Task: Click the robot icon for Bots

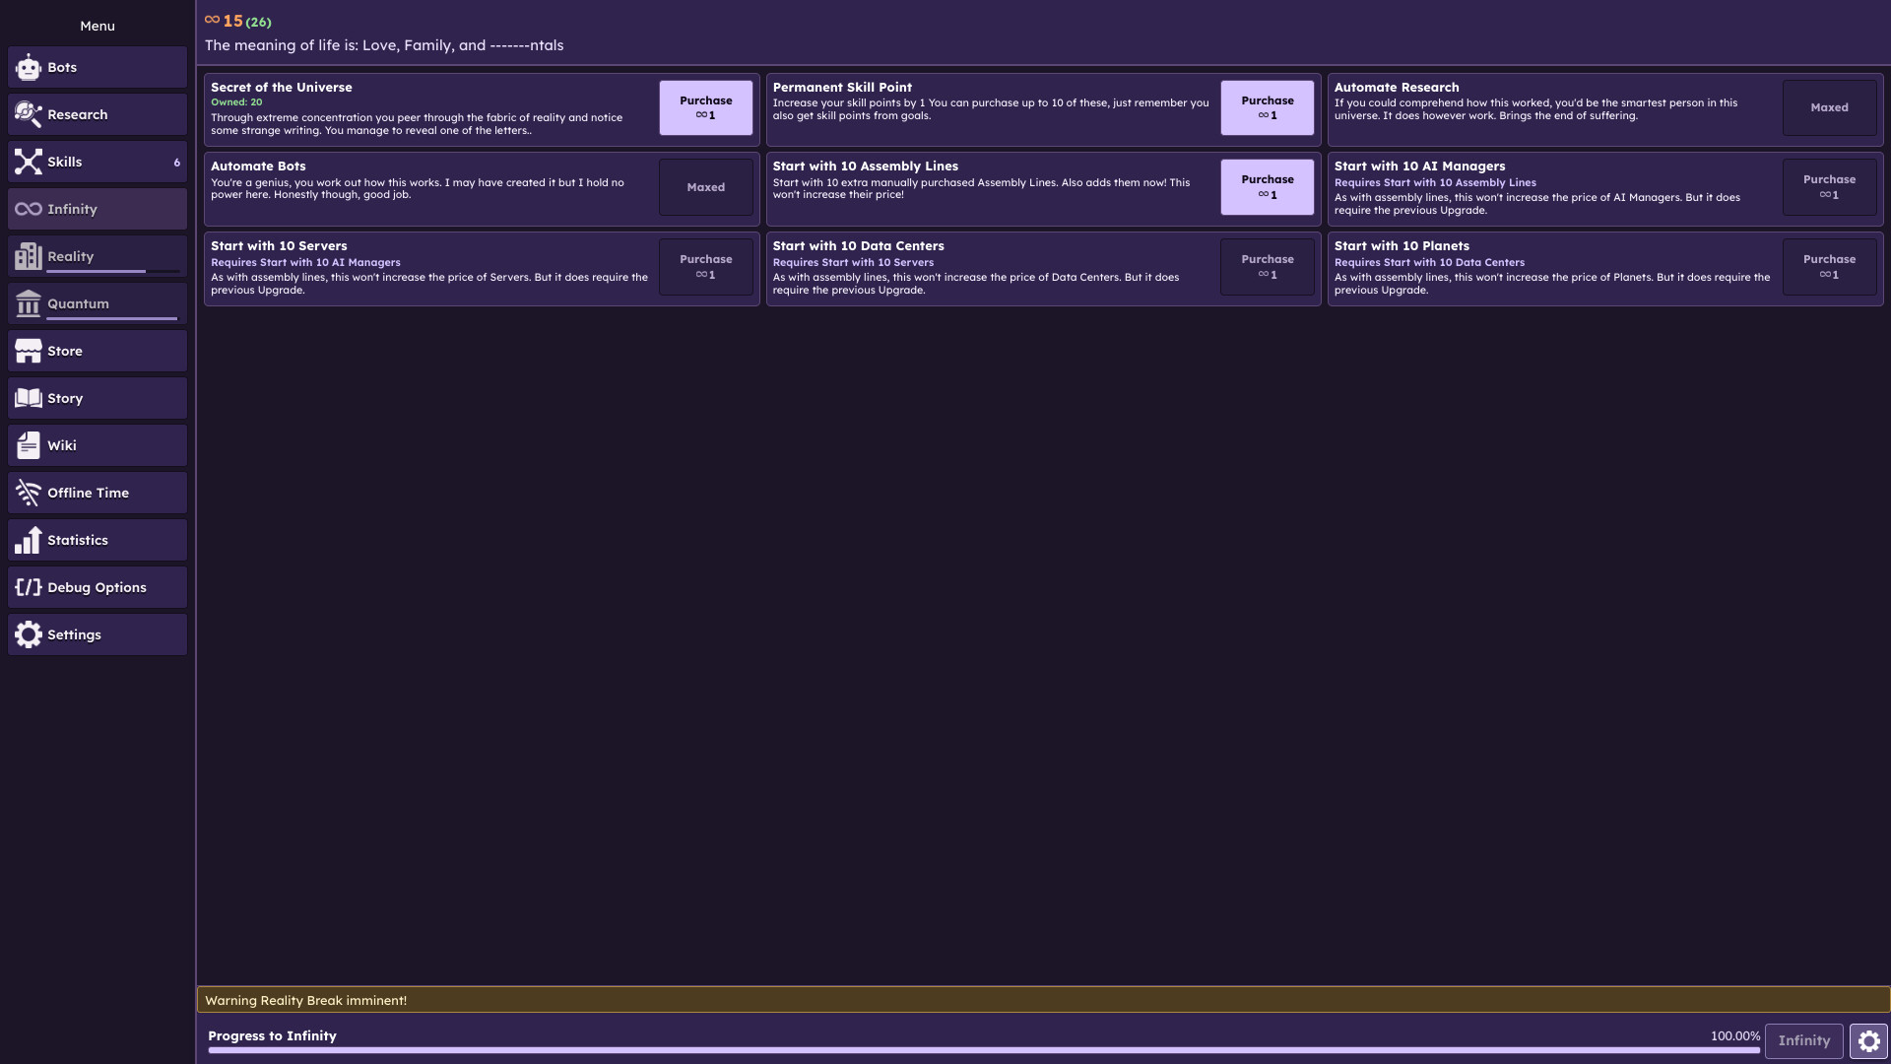Action: [29, 67]
